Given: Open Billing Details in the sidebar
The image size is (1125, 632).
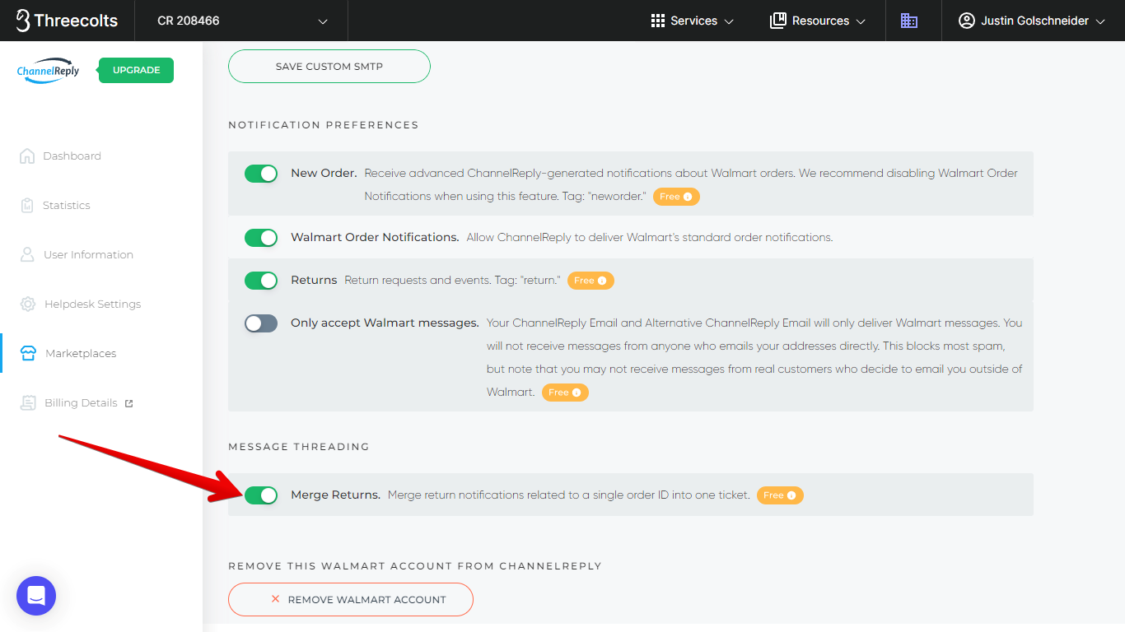Looking at the screenshot, I should (x=81, y=402).
